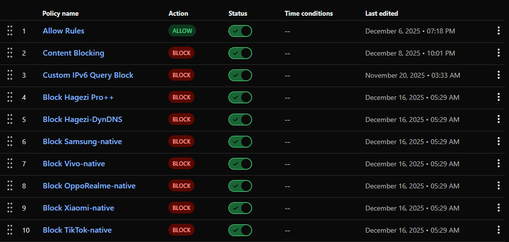
Task: Open three-dot menu for Allow Rules
Action: pyautogui.click(x=499, y=31)
